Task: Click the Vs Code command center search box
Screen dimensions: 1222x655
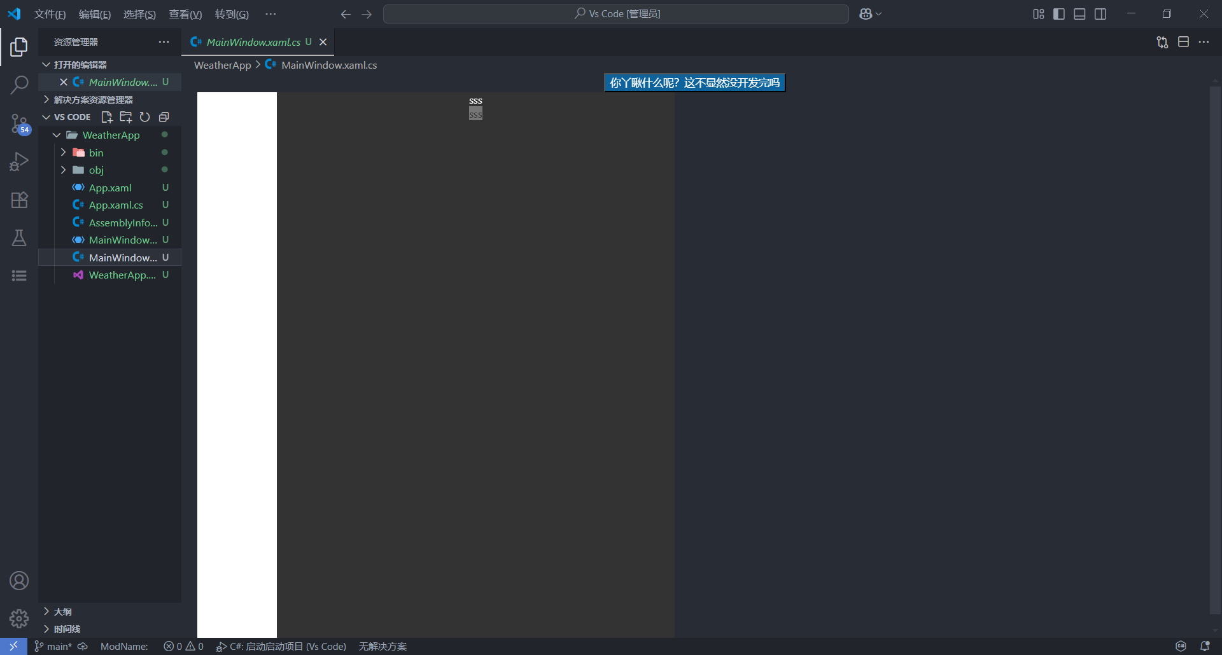Action: (x=616, y=14)
